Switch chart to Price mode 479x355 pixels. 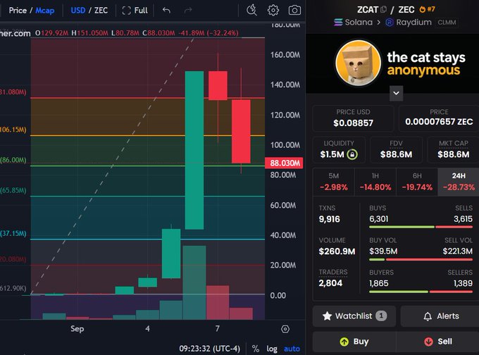click(18, 11)
